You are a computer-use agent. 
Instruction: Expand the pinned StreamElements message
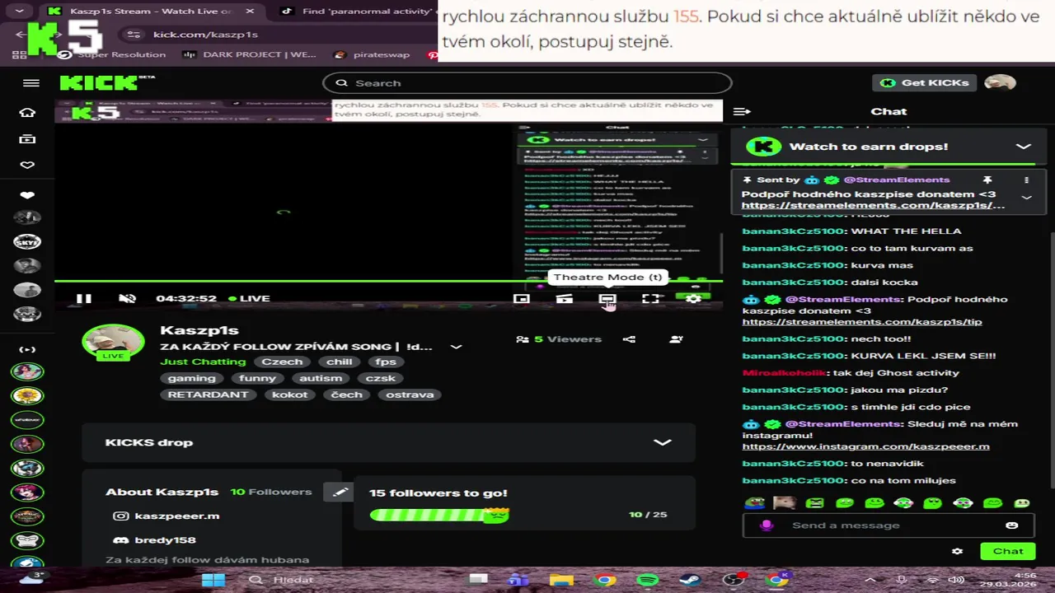(1026, 198)
